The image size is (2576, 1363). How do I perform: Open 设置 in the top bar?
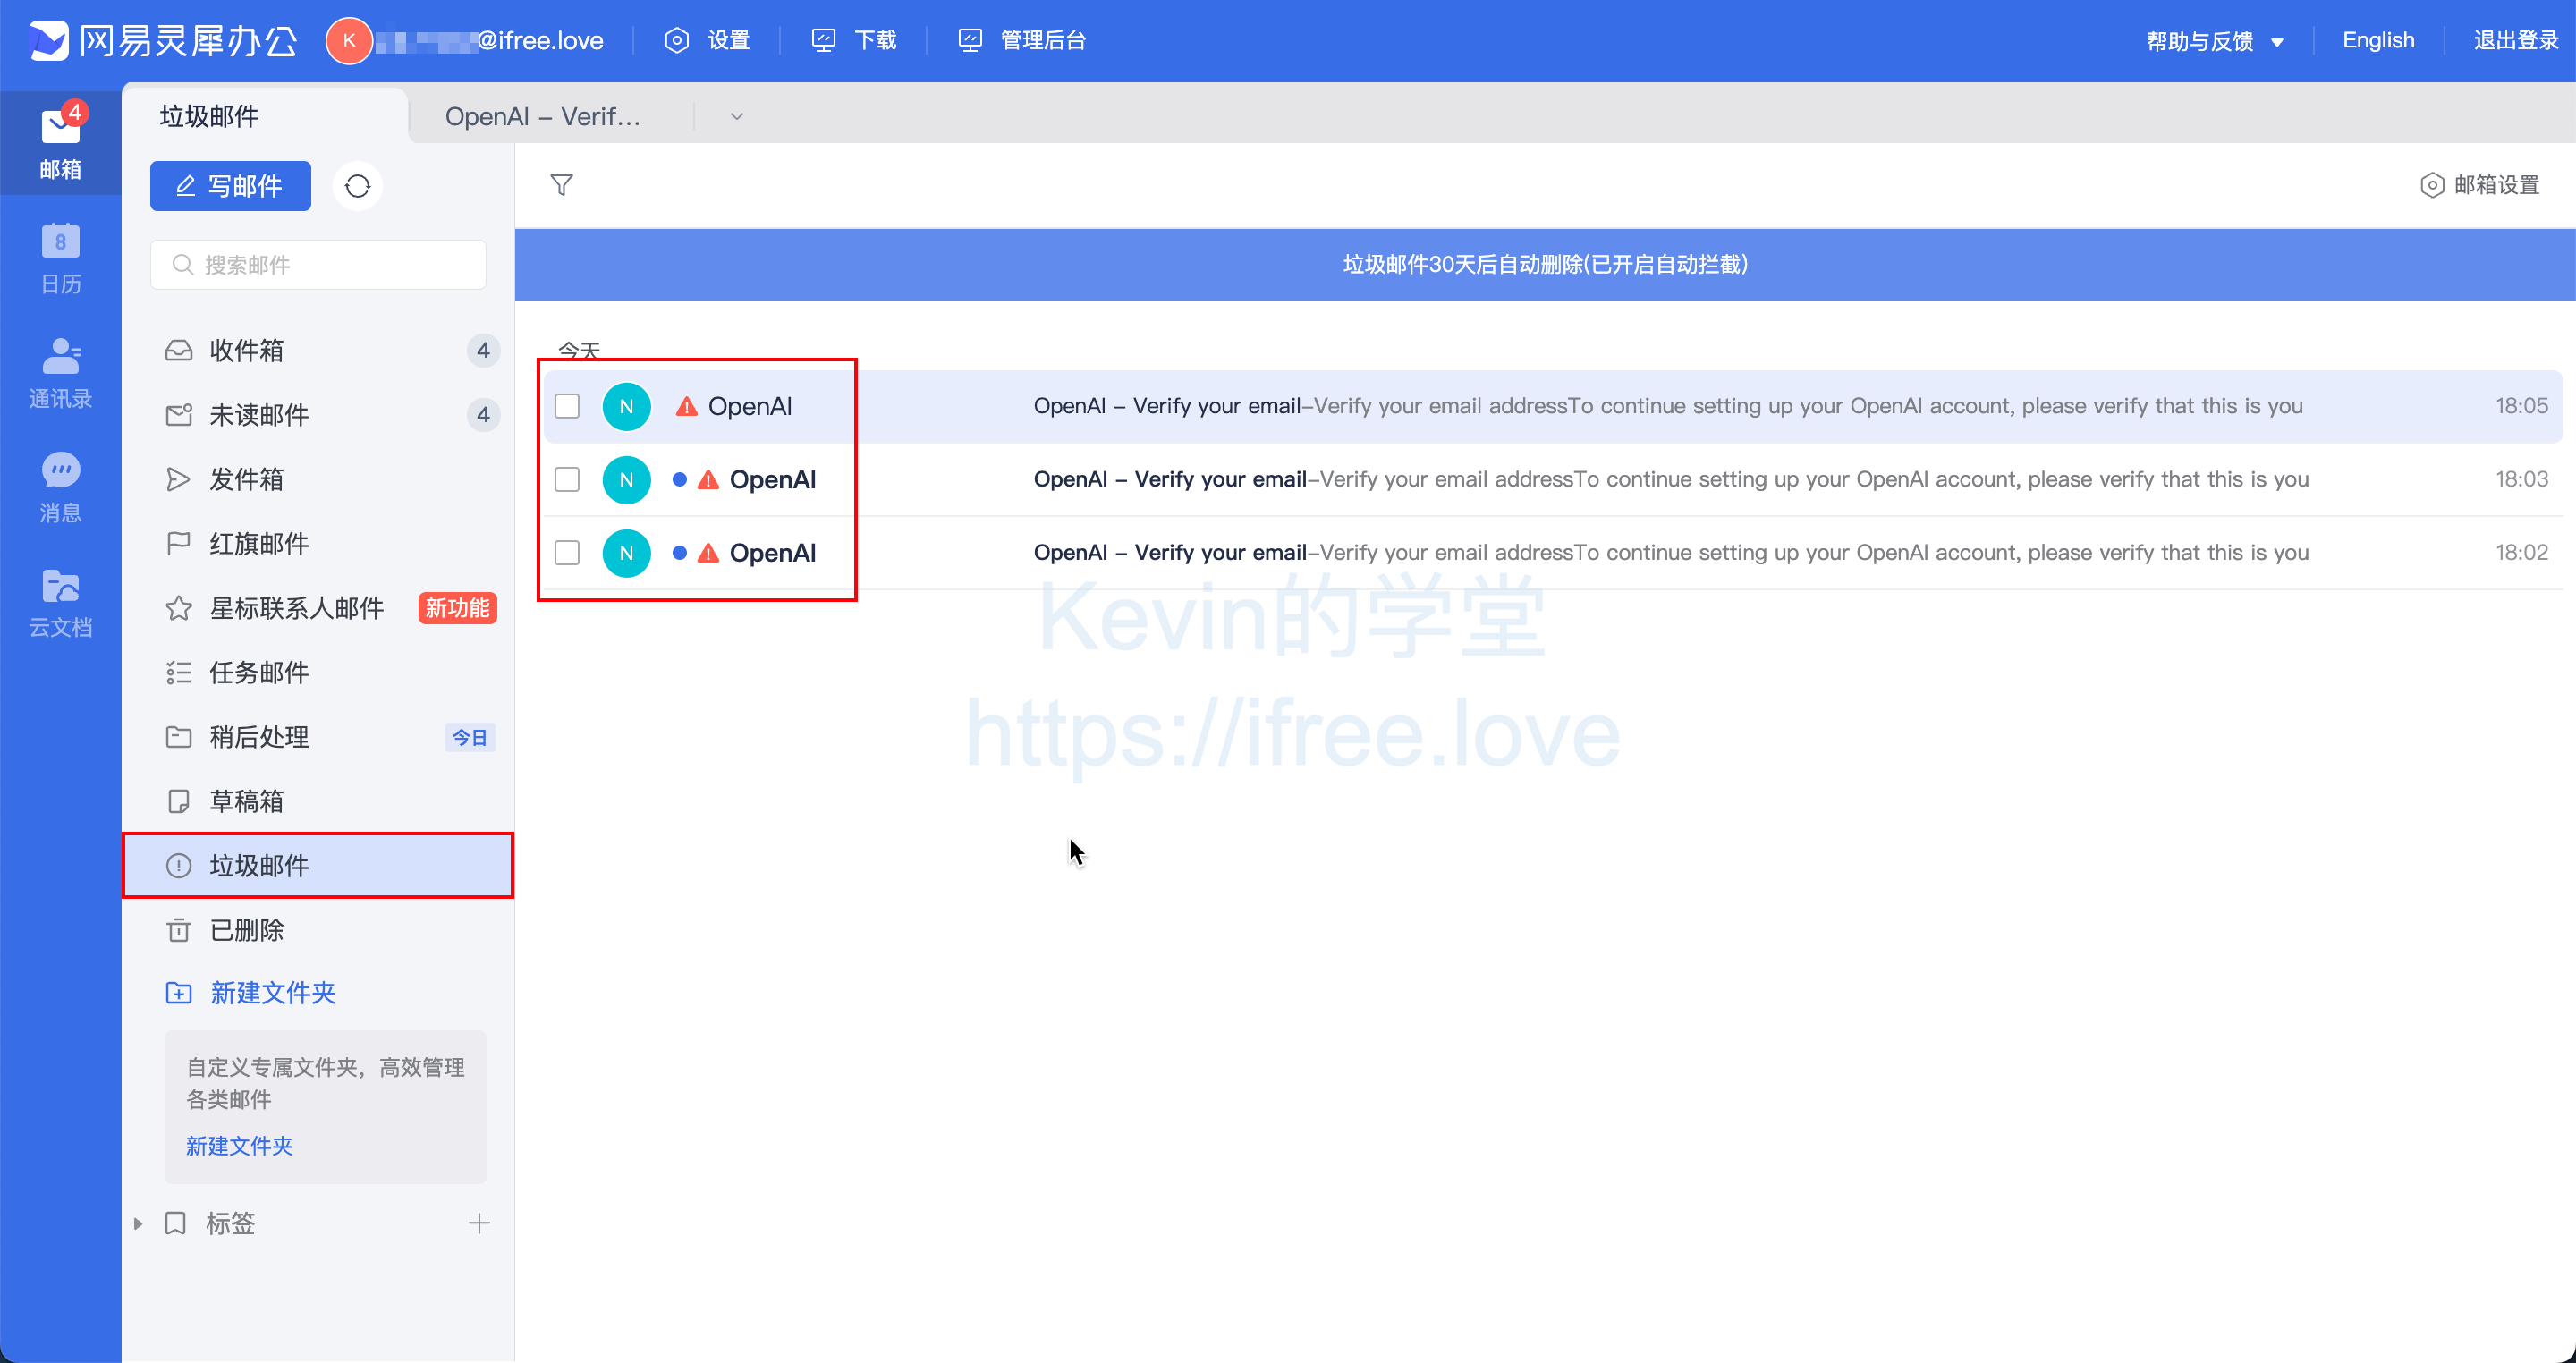tap(707, 41)
